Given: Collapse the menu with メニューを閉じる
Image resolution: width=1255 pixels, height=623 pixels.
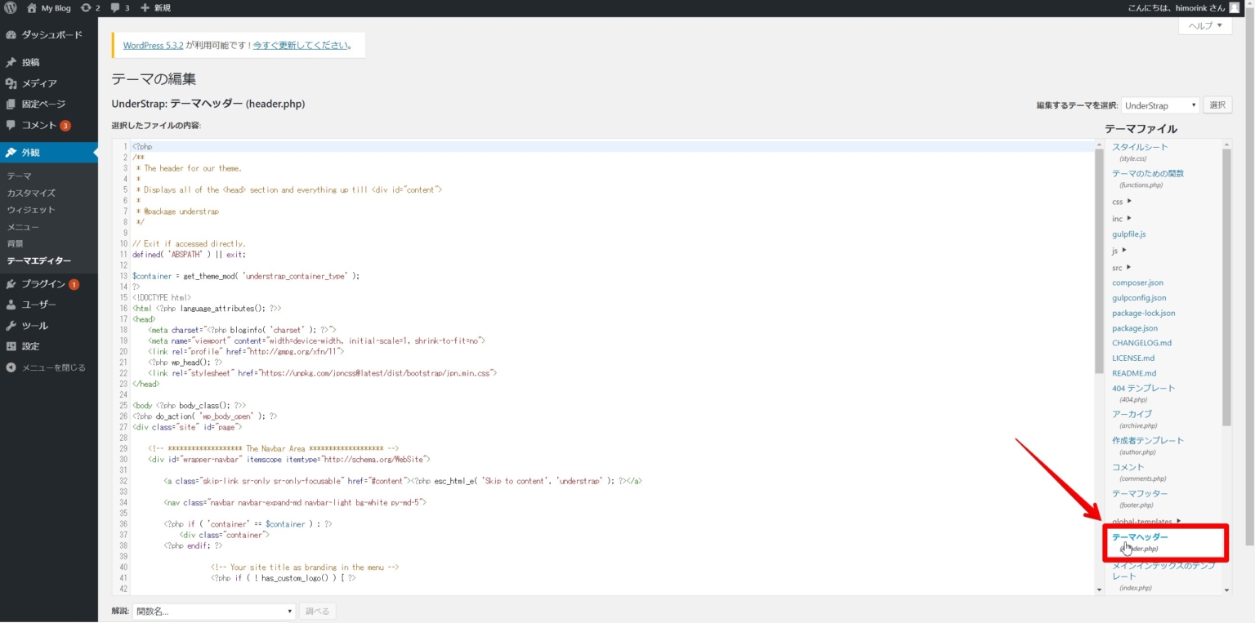Looking at the screenshot, I should pos(52,367).
